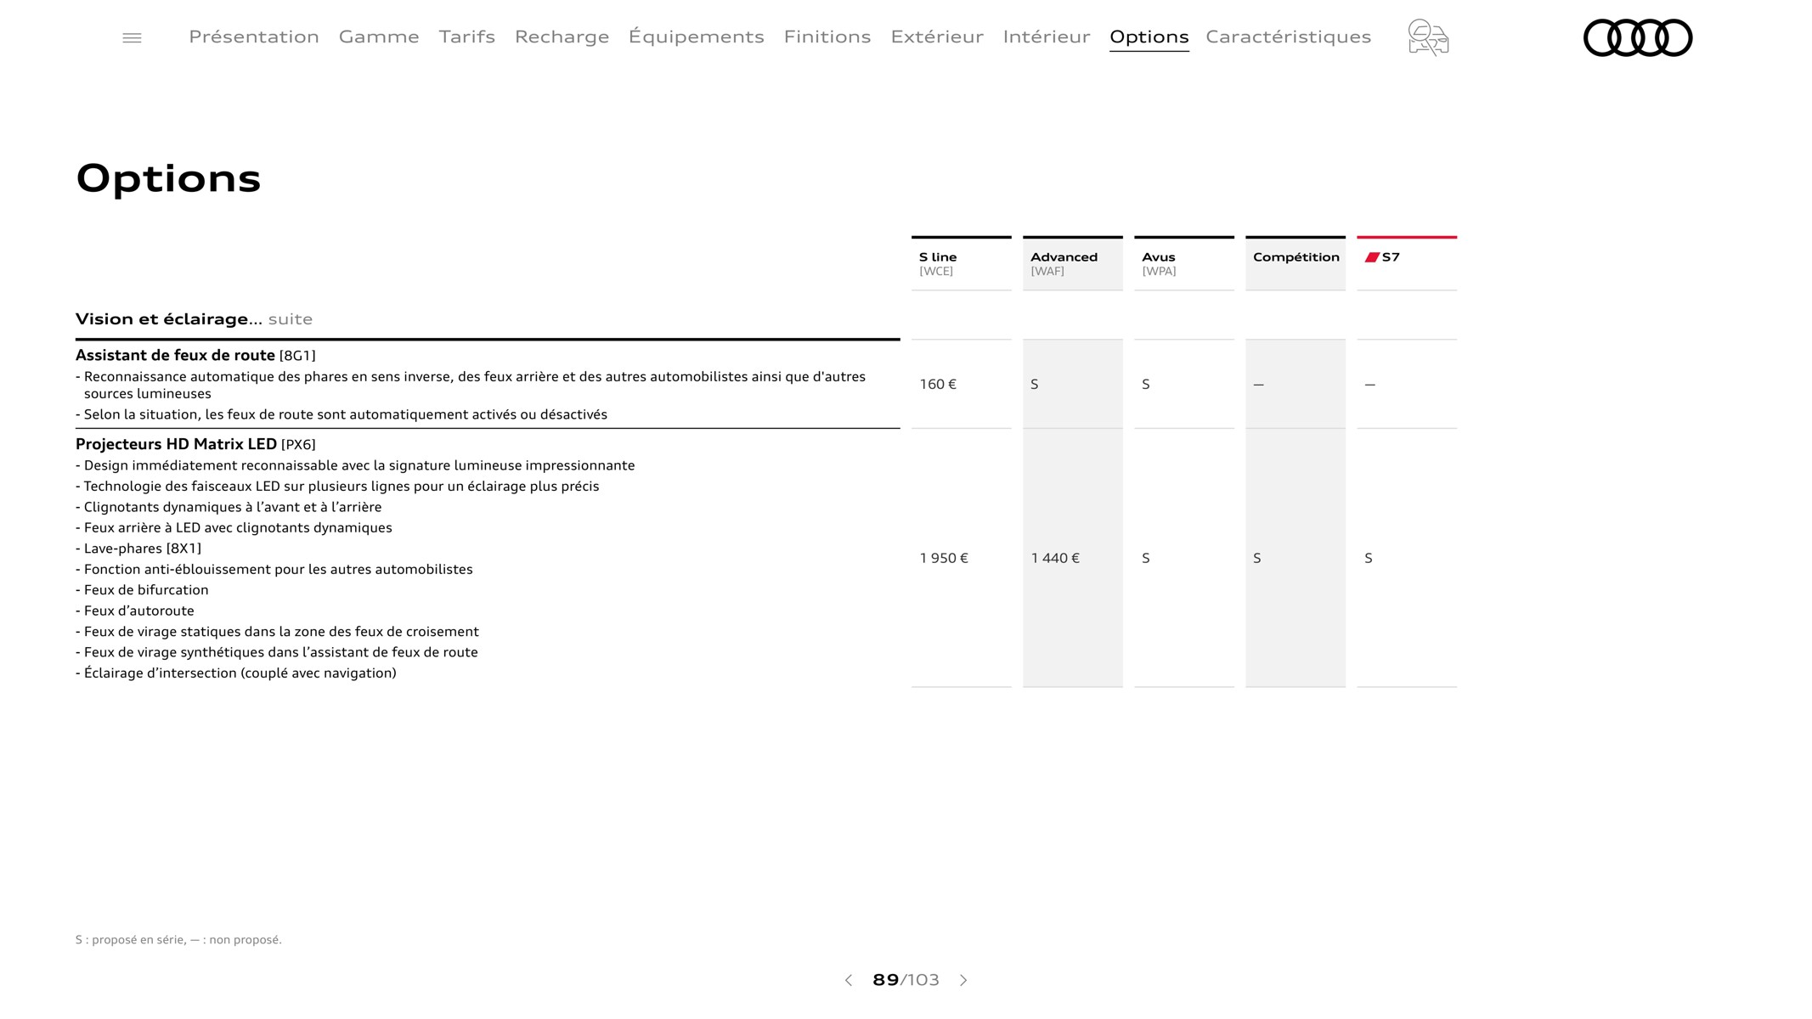
Task: Open the Caractéristiques tab
Action: (x=1288, y=37)
